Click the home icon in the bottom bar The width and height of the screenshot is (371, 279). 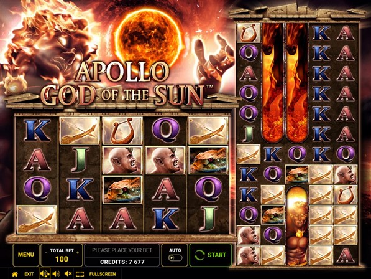pyautogui.click(x=15, y=274)
